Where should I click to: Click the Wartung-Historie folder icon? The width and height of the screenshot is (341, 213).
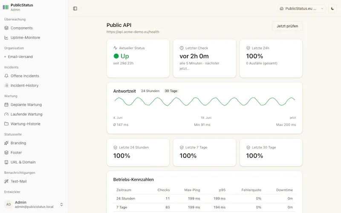click(x=6, y=124)
